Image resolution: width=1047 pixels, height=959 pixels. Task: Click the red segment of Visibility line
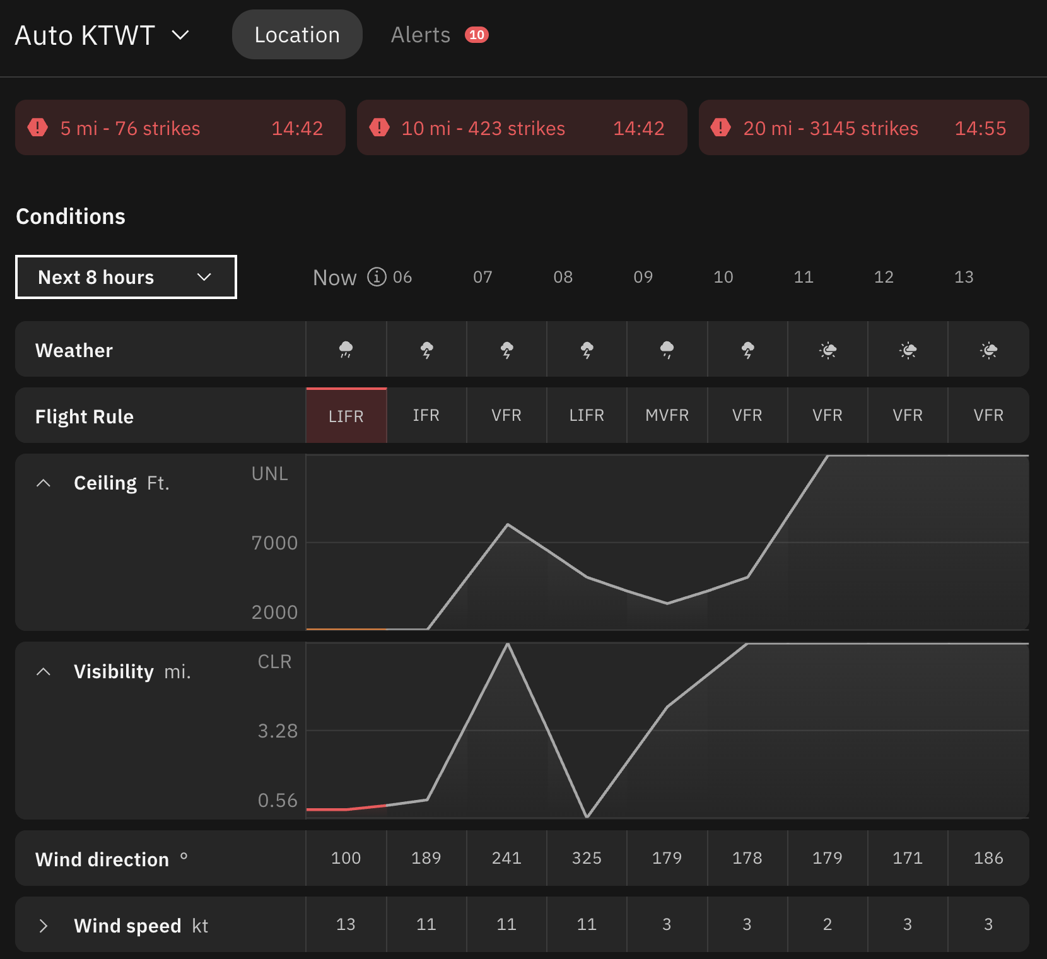(x=346, y=808)
